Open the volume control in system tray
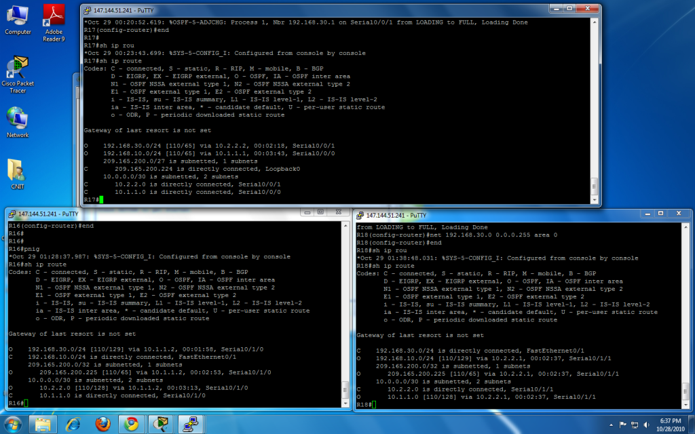Image resolution: width=695 pixels, height=434 pixels. tap(647, 425)
